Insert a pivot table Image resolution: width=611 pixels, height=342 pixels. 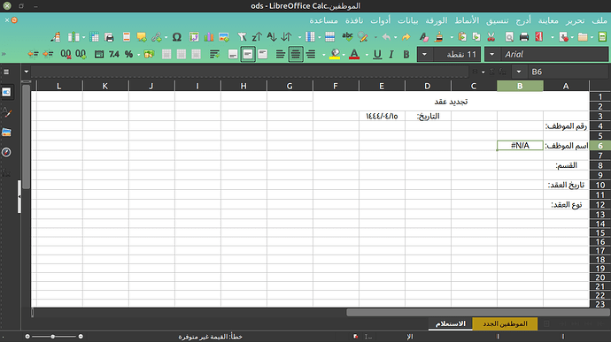(x=194, y=37)
